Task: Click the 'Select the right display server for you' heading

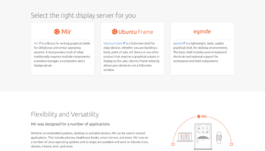Action: coord(83,15)
